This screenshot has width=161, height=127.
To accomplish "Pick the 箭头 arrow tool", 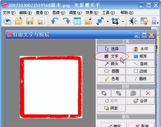I will click(x=111, y=64).
